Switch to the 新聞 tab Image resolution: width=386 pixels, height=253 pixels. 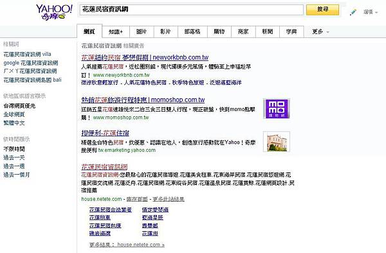(268, 31)
